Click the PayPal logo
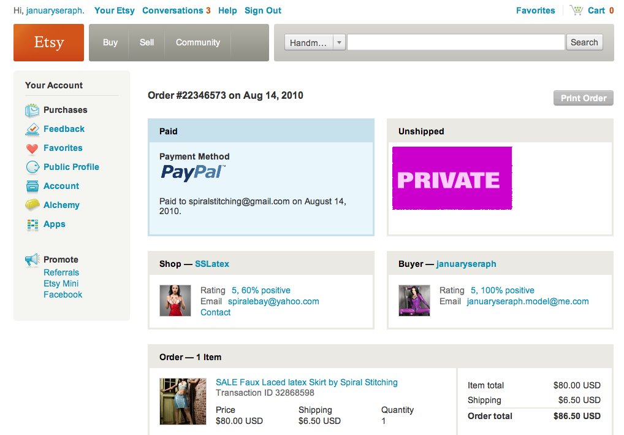 click(x=193, y=172)
